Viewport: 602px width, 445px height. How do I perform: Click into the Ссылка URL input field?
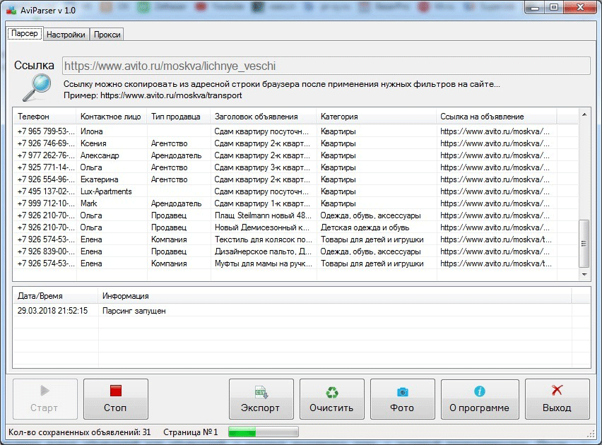pyautogui.click(x=326, y=66)
